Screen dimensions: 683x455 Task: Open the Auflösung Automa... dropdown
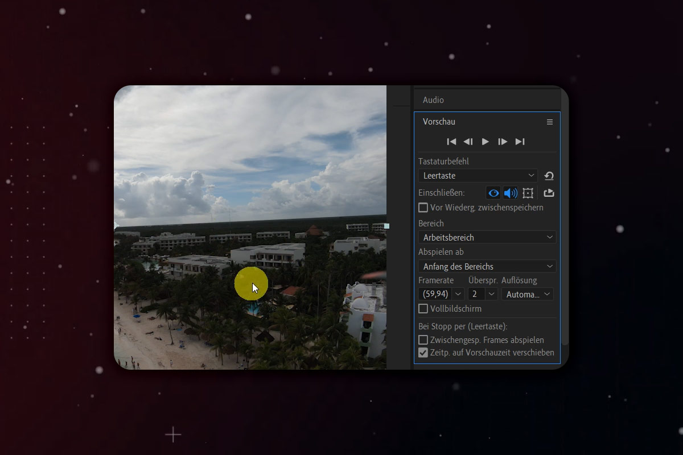527,294
